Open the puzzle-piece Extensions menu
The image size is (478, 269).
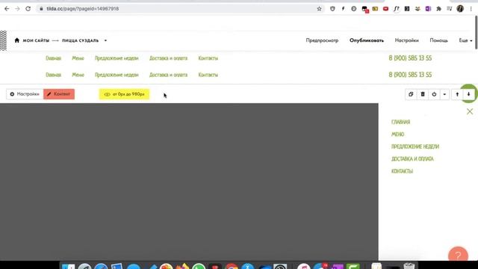point(438,9)
